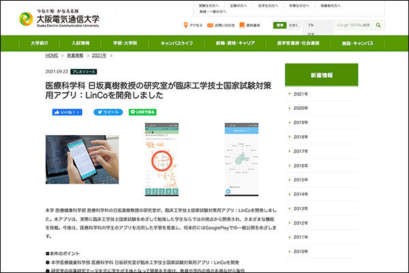Open the photo of hands holding a smartphone

(x=82, y=159)
